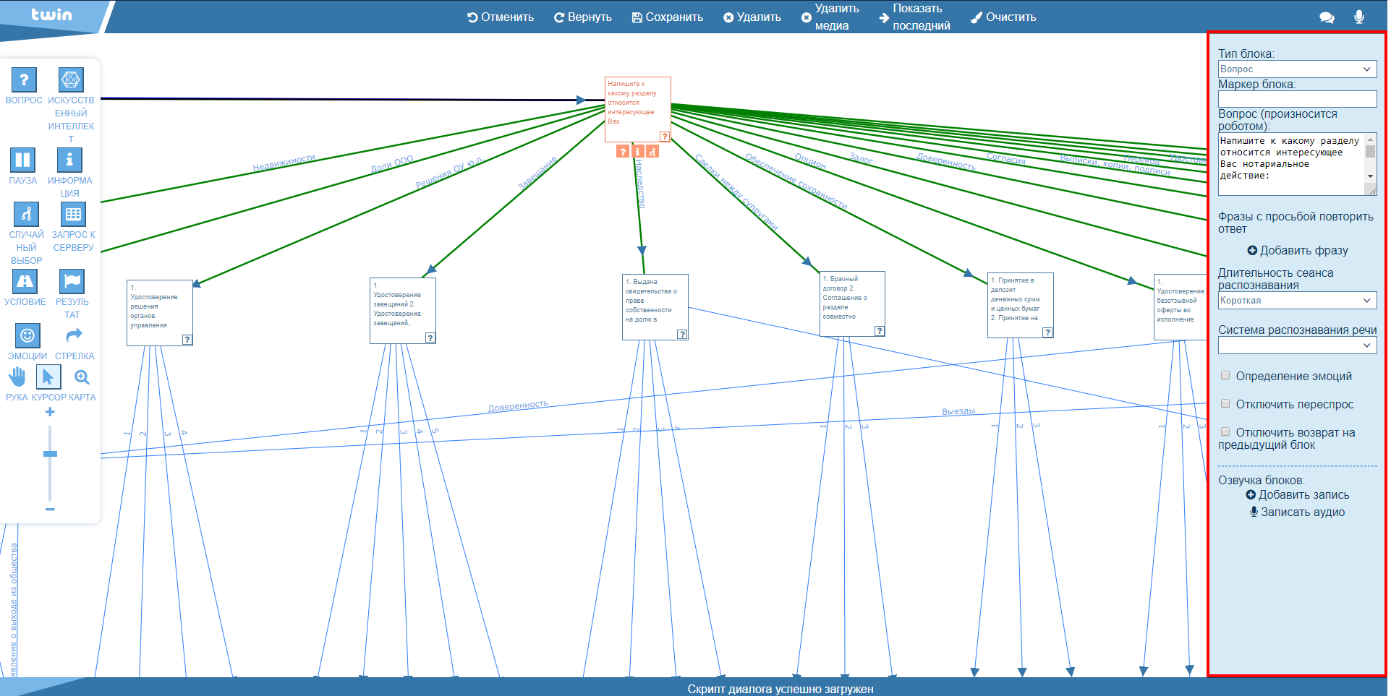Toggle Отключить возврат на предыдущий блок
Viewport: 1391px width, 696px height.
click(1225, 432)
